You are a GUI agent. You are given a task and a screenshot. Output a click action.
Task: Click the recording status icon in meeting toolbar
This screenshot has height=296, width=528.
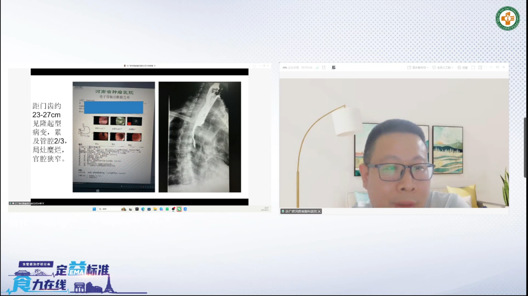[333, 67]
